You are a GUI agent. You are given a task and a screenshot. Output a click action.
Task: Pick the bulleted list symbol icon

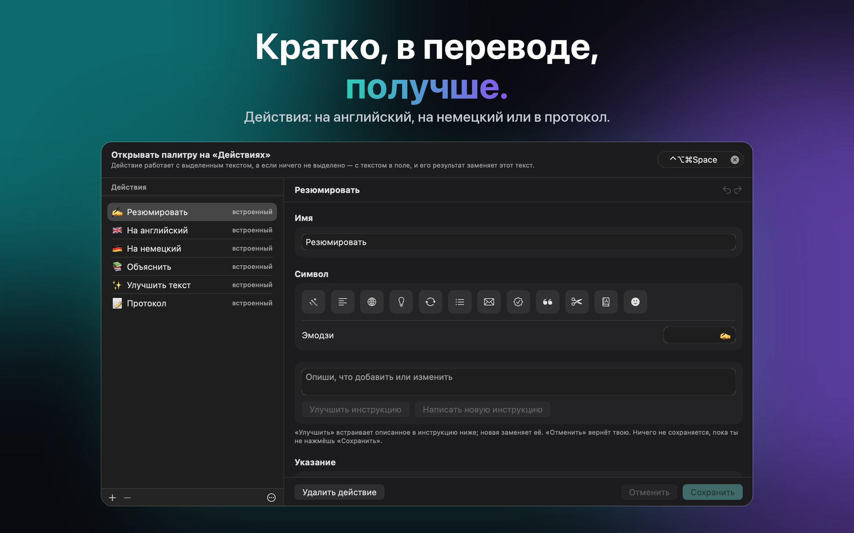[x=460, y=302]
